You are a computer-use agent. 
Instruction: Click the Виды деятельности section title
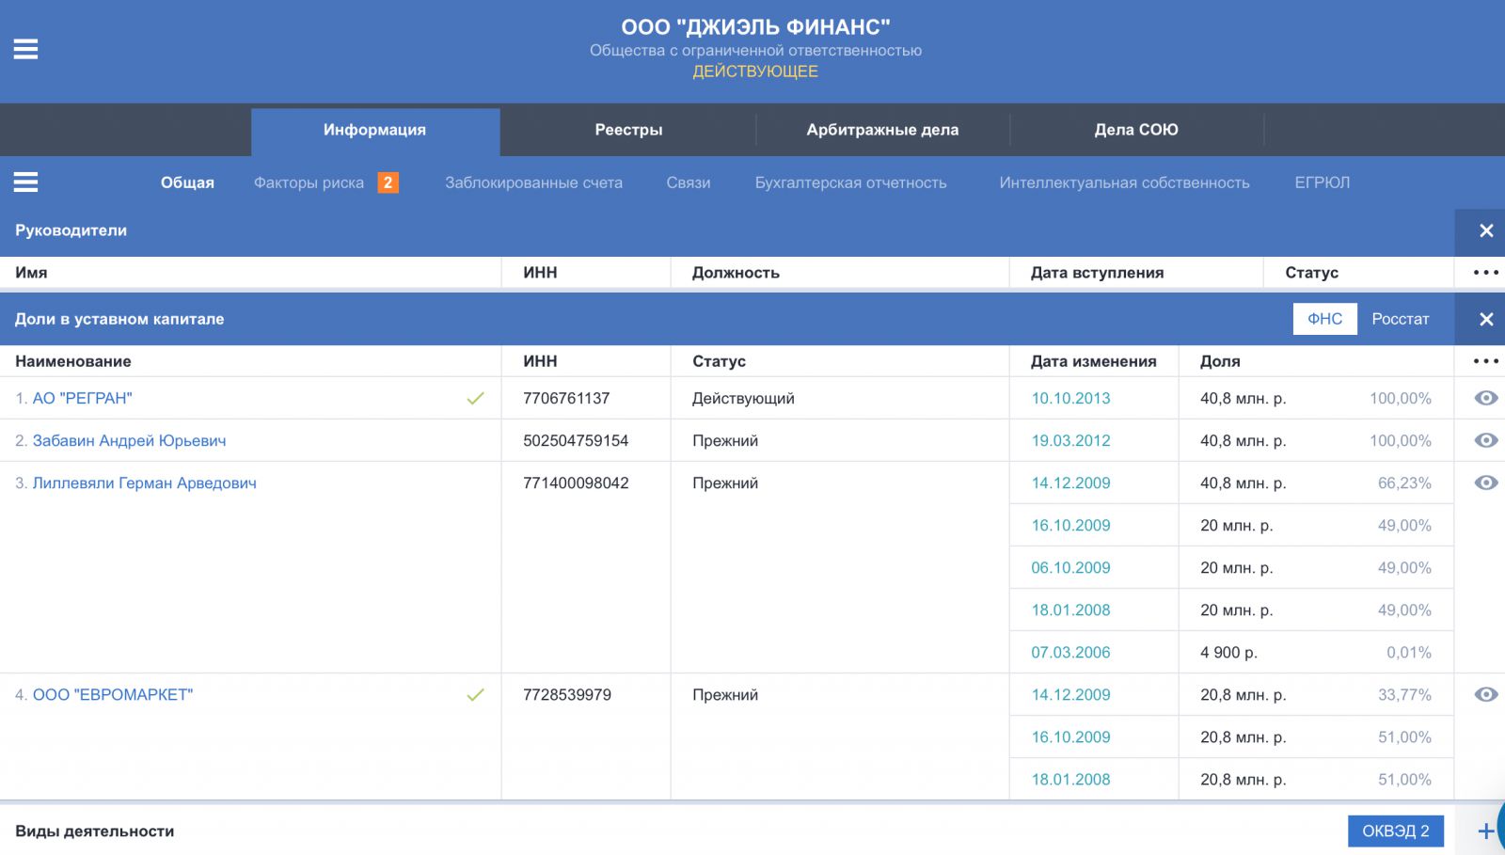(x=94, y=831)
